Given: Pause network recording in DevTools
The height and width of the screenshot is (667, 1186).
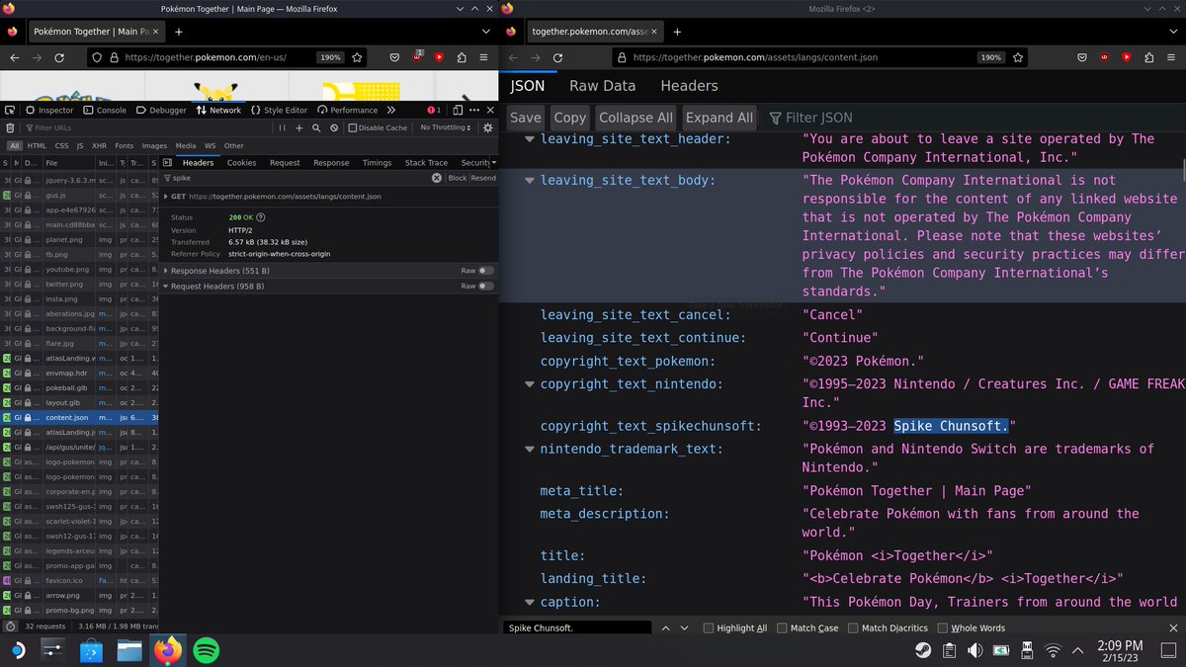Looking at the screenshot, I should coord(283,127).
